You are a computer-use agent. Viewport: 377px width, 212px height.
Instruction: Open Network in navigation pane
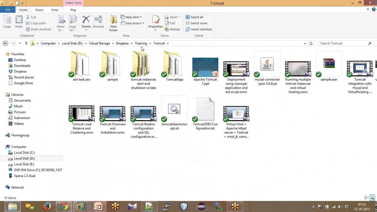[17, 187]
